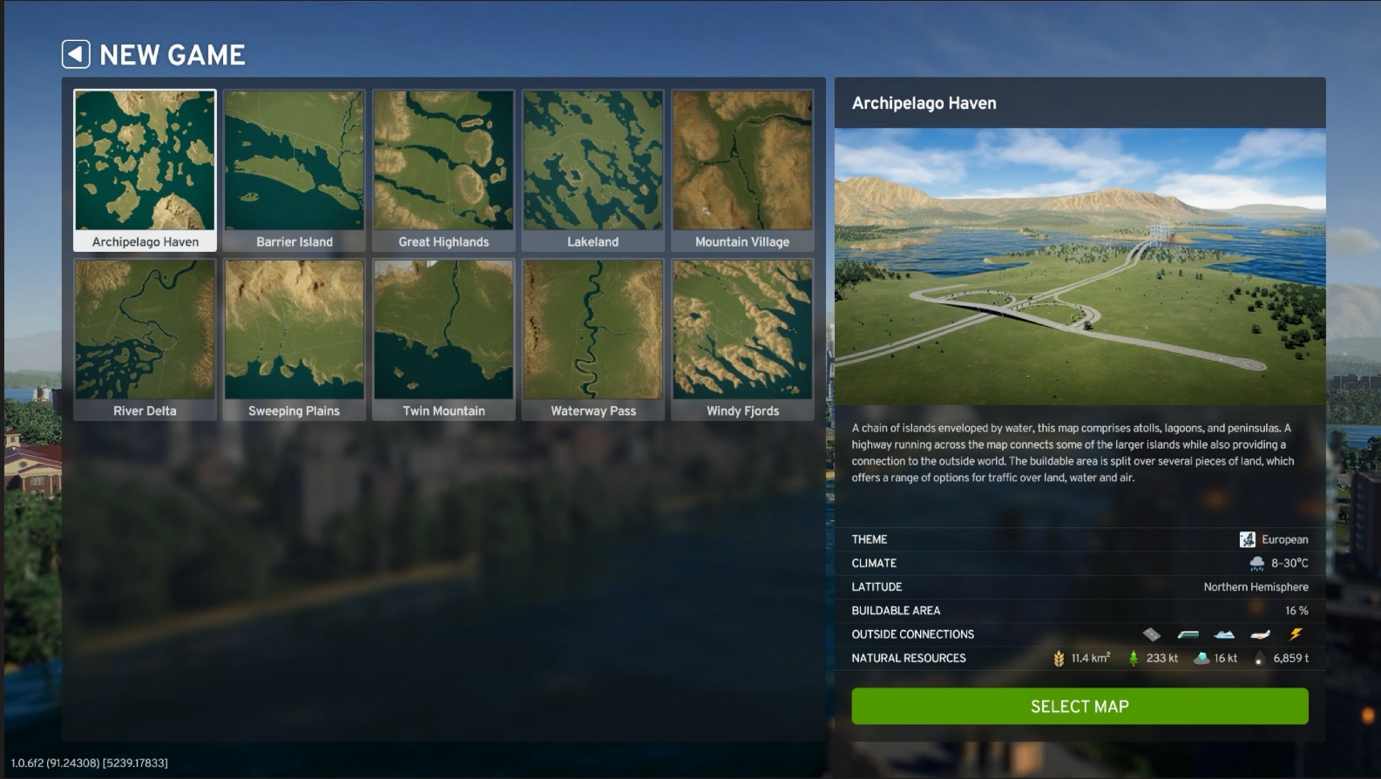Click the wheat fertile land icon
This screenshot has width=1381, height=779.
[x=1059, y=659]
